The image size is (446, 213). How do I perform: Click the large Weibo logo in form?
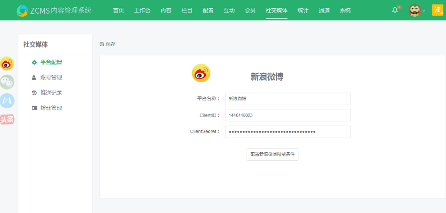coord(201,73)
